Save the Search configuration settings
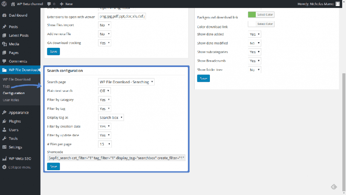346x195 pixels. [53, 166]
